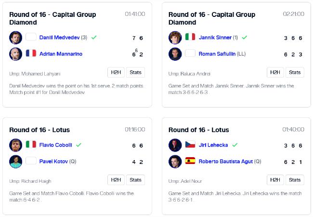Click the winner checkmark beside Jiri Lehecka
The image size is (313, 217).
pos(235,145)
